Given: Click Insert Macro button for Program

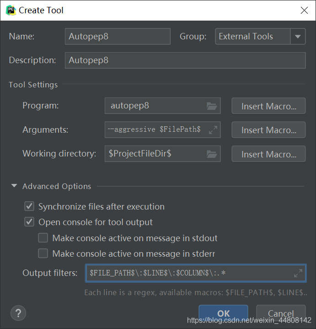Looking at the screenshot, I should pyautogui.click(x=268, y=106).
